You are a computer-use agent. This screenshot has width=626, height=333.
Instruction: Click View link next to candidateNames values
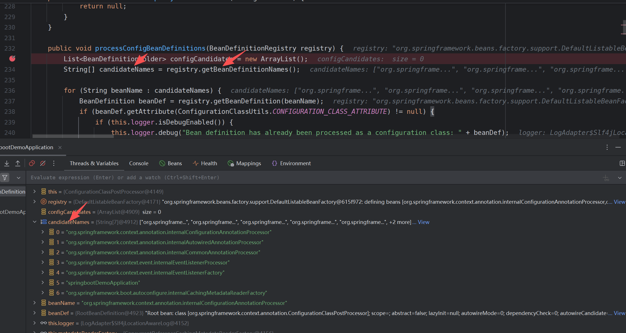[424, 222]
